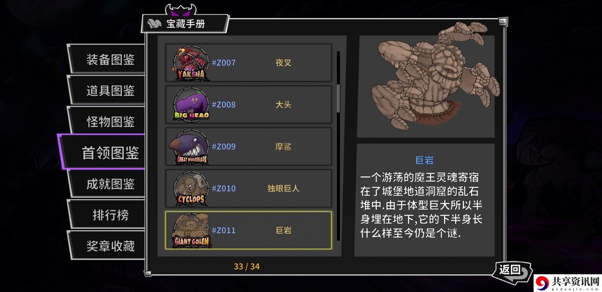Select the #Z010 独眼巨人 entry row
This screenshot has width=602, height=292.
249,188
